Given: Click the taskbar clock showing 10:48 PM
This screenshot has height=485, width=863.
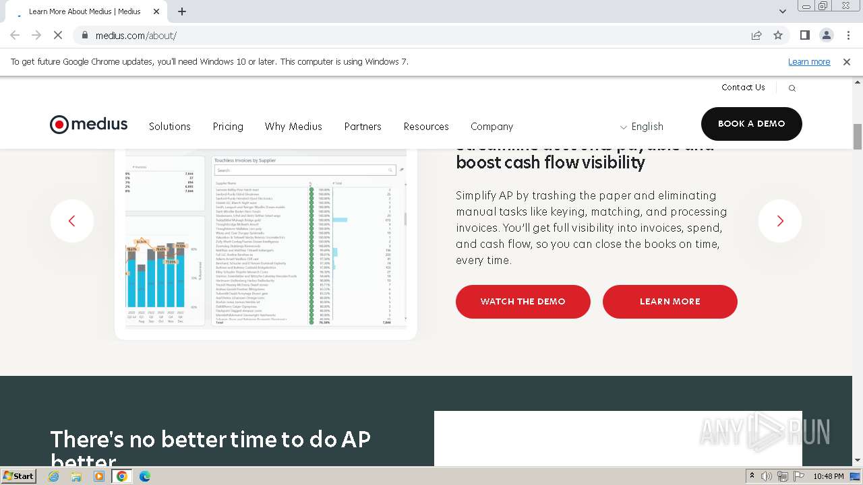Looking at the screenshot, I should [829, 476].
